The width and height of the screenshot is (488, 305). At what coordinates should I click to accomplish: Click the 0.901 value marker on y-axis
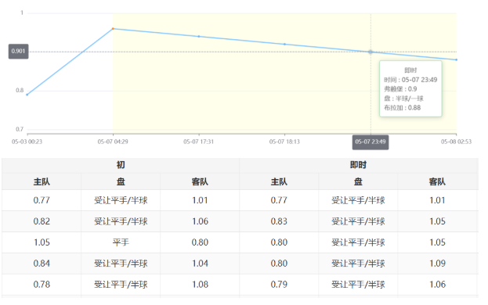tap(18, 52)
